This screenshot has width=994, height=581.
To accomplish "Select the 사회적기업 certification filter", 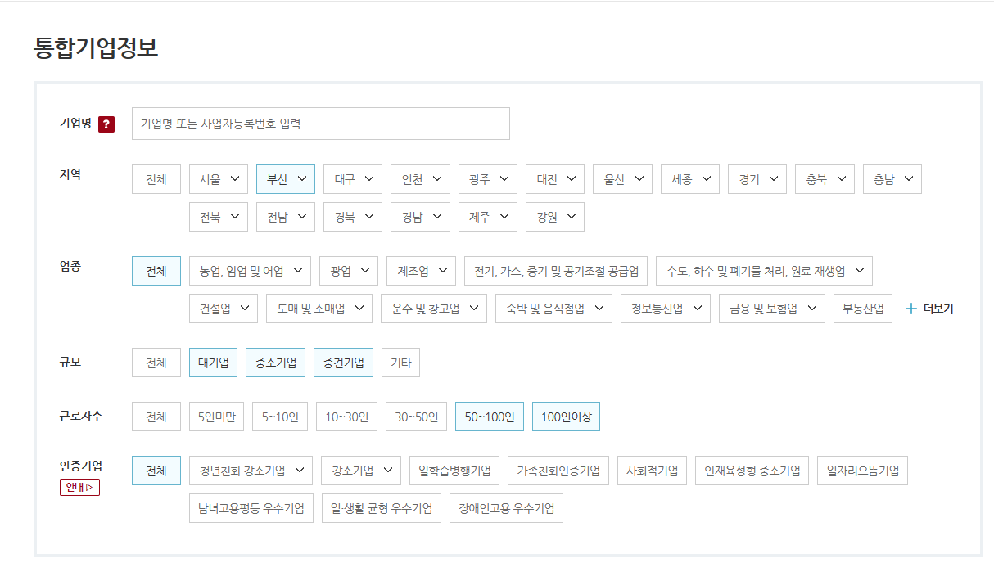I will (652, 471).
